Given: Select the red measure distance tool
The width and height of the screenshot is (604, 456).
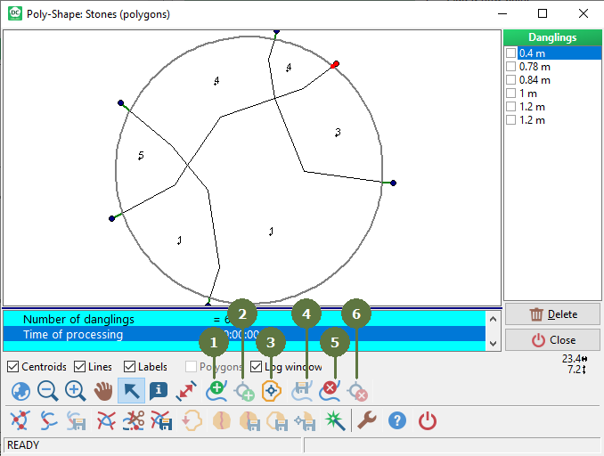Looking at the screenshot, I should (x=187, y=391).
